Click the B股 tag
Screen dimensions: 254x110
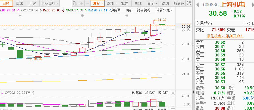click(129, 11)
